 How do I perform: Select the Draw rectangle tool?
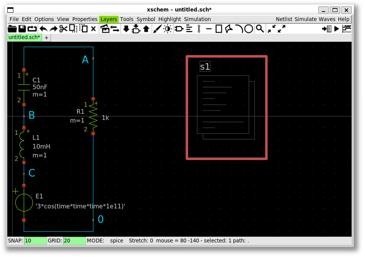(219, 29)
